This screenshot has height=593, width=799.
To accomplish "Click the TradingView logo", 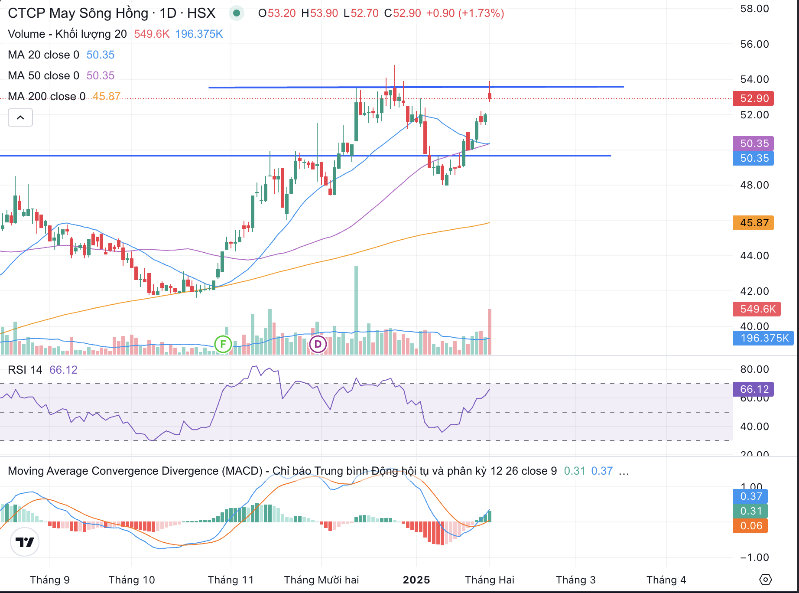I will click(x=25, y=542).
